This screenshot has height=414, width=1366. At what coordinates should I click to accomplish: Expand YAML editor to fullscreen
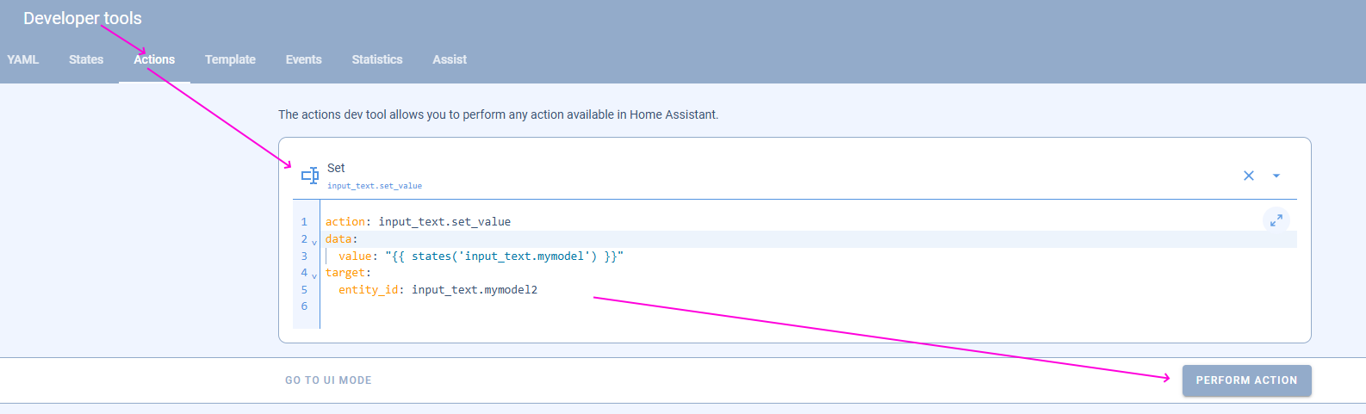tap(1276, 220)
